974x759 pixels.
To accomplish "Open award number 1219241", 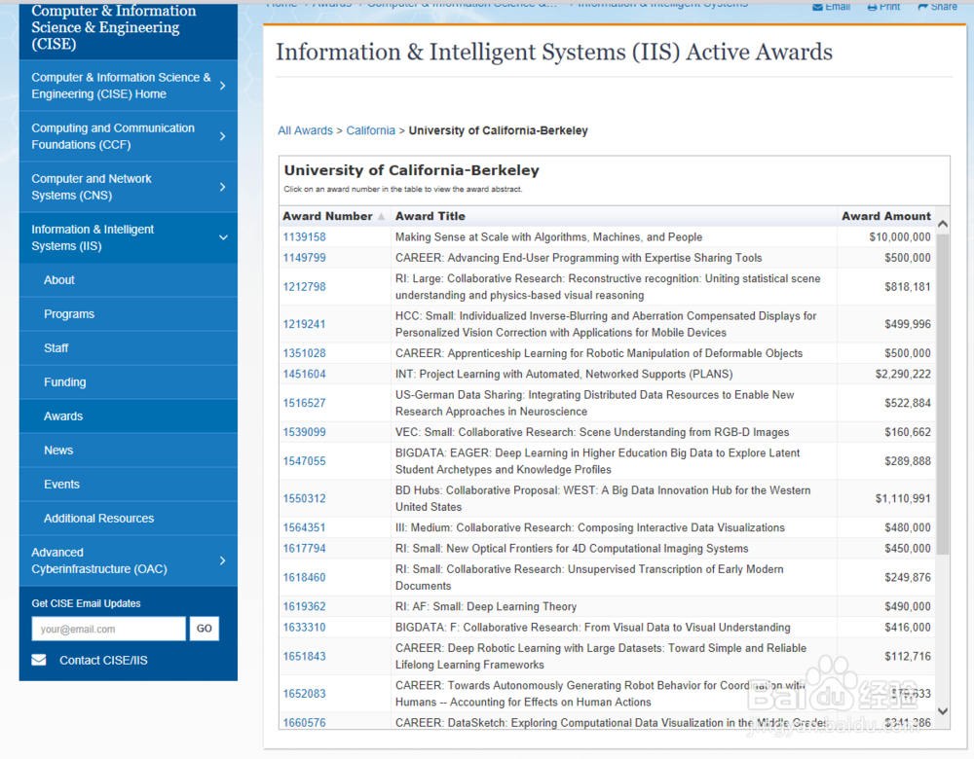I will [x=304, y=324].
